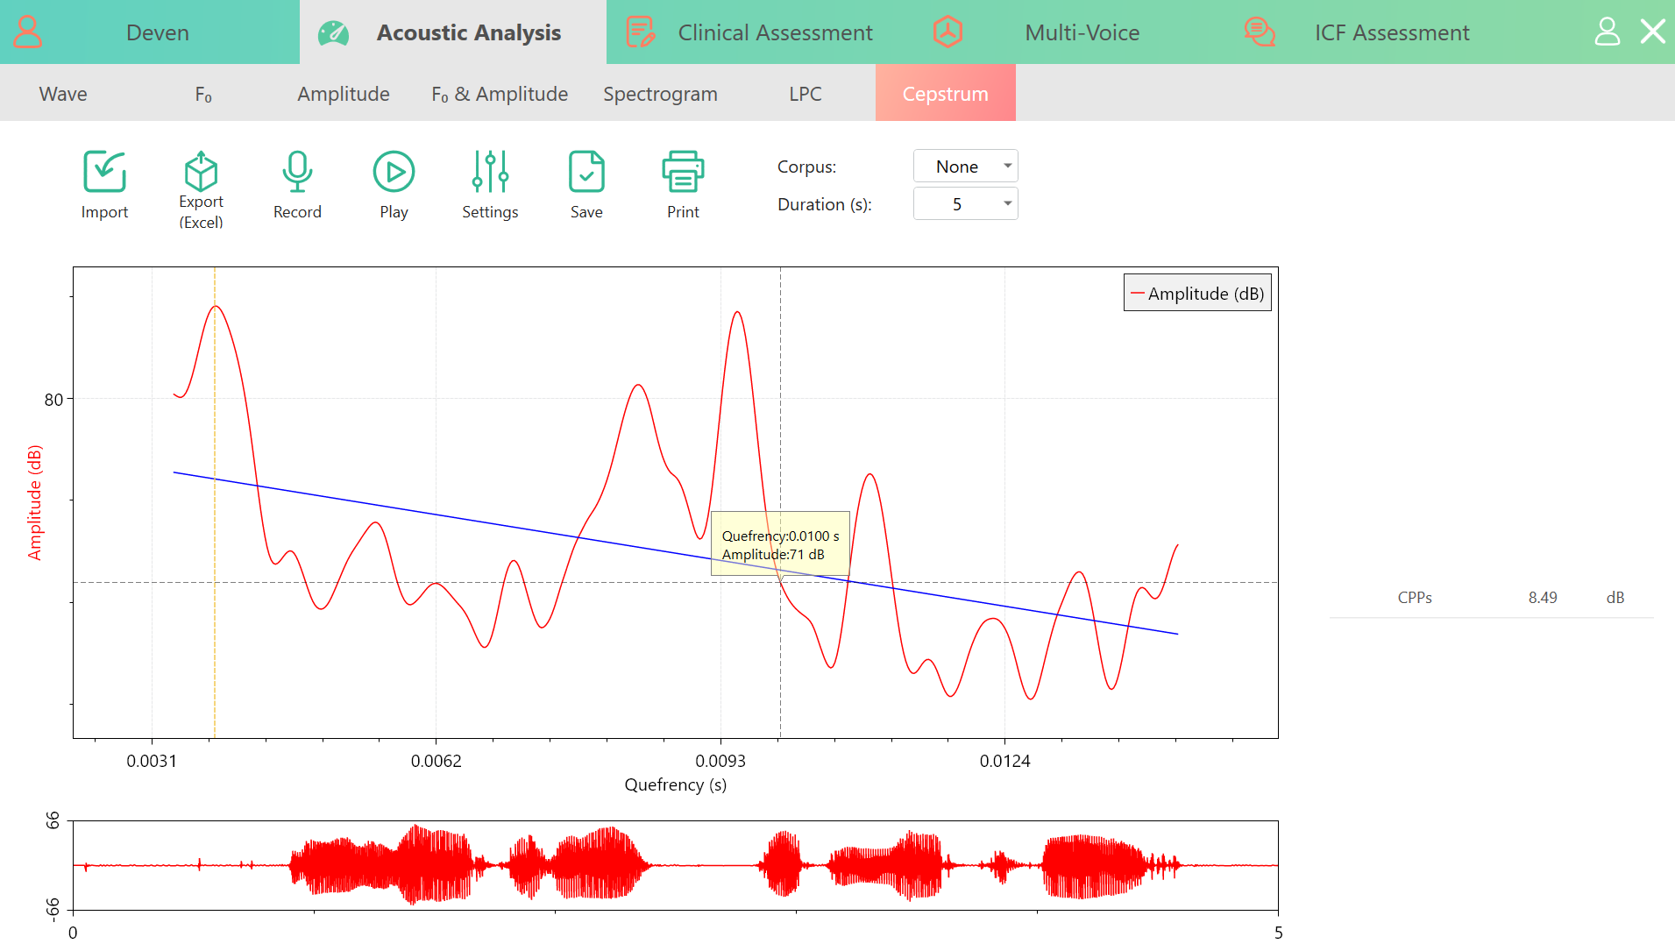The height and width of the screenshot is (944, 1675).
Task: Switch to the Wave view tab
Action: tap(63, 94)
